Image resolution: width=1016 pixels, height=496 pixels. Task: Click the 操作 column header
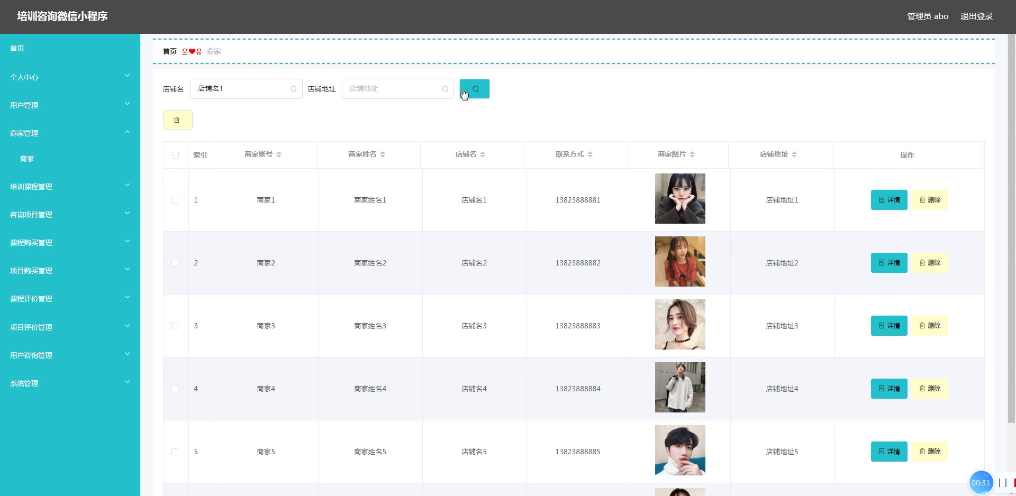pos(907,155)
